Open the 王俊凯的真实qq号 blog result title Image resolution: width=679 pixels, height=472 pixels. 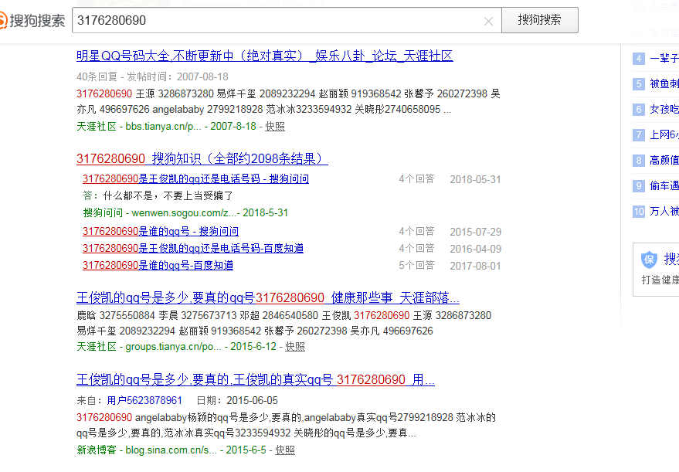[256, 380]
